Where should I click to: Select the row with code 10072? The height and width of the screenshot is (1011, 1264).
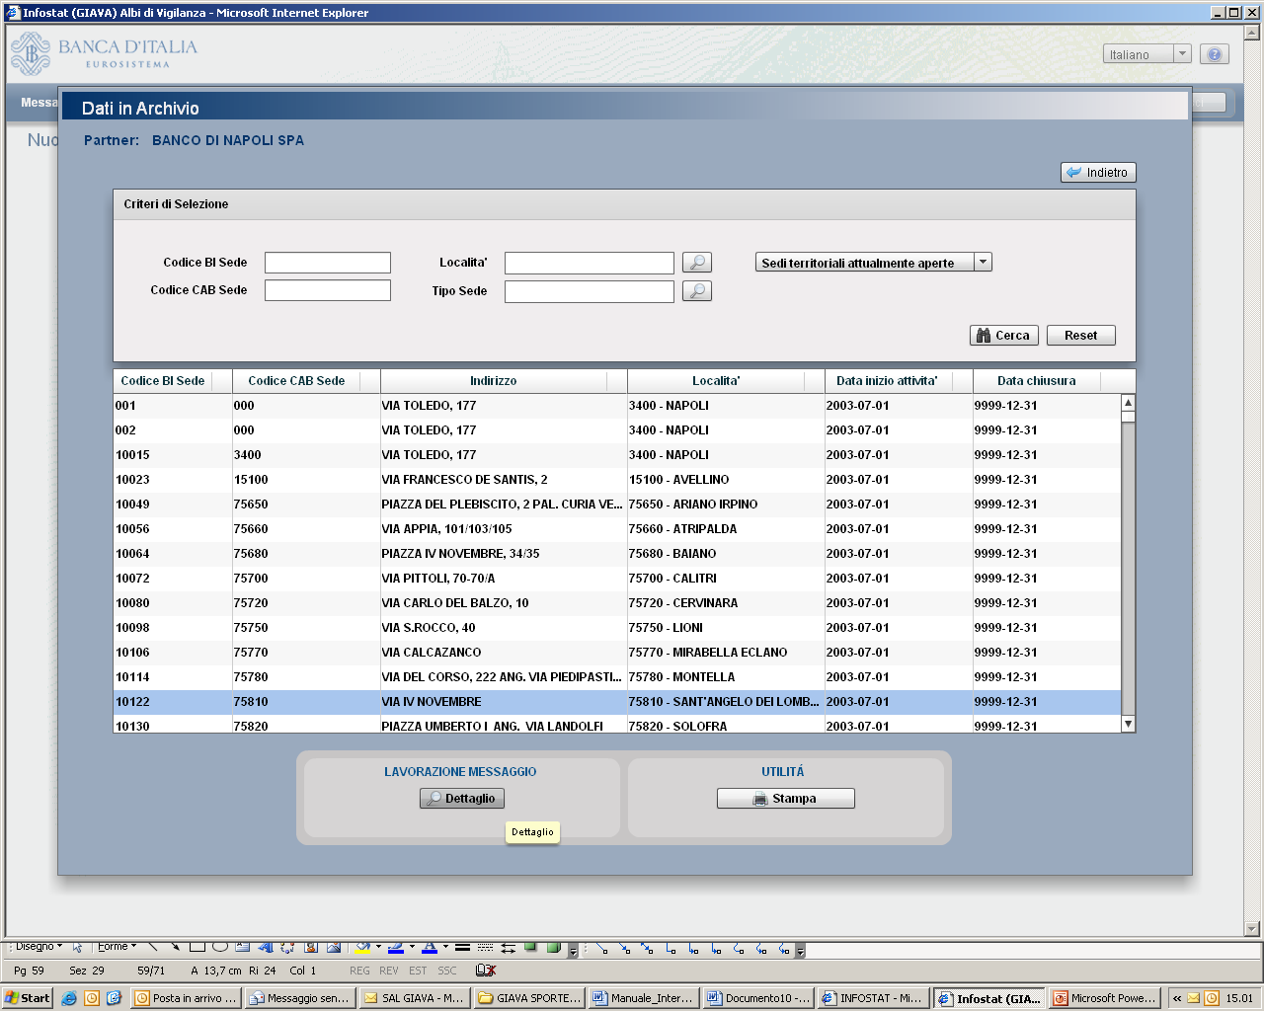coord(617,579)
